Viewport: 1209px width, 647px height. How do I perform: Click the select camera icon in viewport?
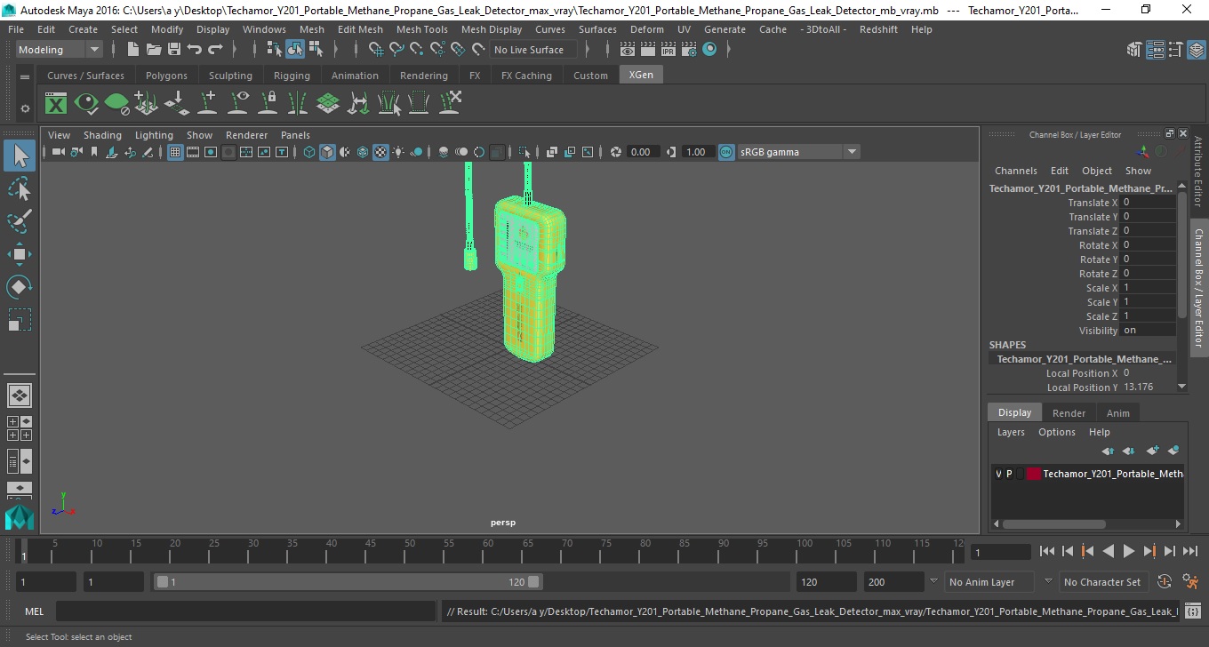click(x=58, y=152)
